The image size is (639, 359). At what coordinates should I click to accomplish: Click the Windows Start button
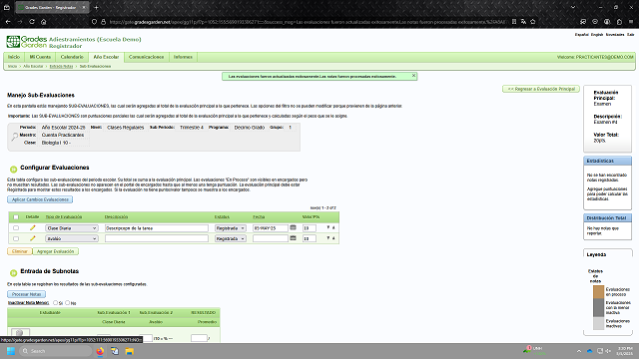click(x=11, y=351)
